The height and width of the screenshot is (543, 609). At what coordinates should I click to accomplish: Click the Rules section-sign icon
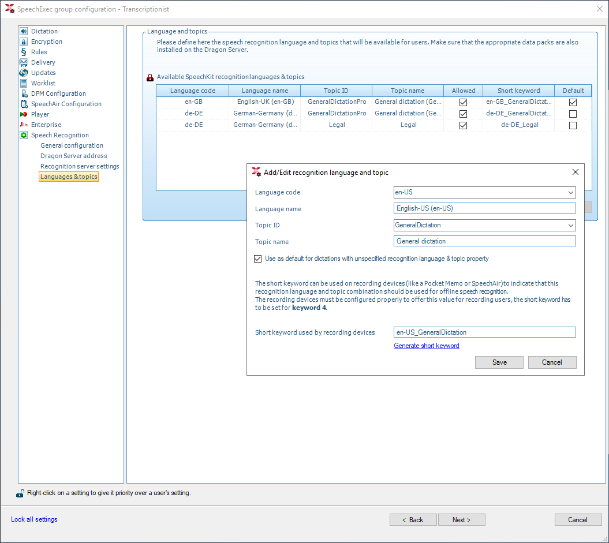tap(24, 52)
